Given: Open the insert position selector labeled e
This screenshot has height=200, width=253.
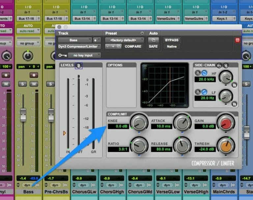Looking at the screenshot, I should (97, 40).
